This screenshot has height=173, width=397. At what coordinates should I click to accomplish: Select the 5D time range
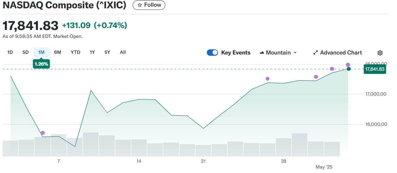(26, 52)
